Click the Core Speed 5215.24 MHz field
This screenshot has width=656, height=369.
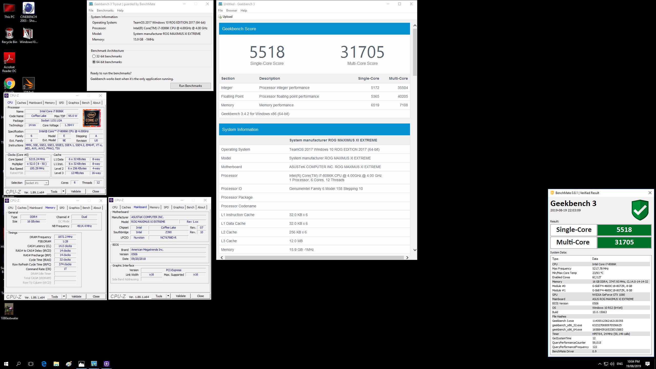pyautogui.click(x=37, y=159)
